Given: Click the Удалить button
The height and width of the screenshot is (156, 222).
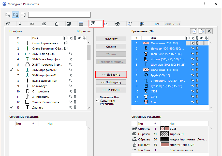Looking at the screenshot, I should pyautogui.click(x=111, y=46).
